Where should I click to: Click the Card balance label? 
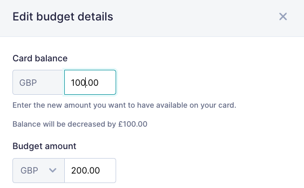(x=40, y=58)
